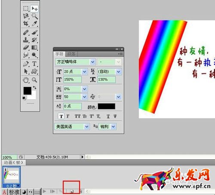
Task: Select the Healing Brush bandage tool
Action: [26, 32]
